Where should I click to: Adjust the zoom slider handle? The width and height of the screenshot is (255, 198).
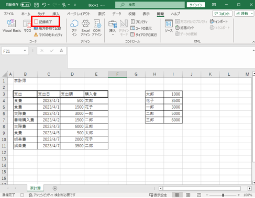223,195
